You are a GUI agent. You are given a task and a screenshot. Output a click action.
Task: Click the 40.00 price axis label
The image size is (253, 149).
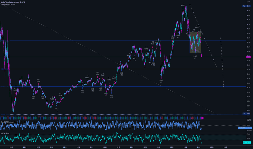point(248,29)
